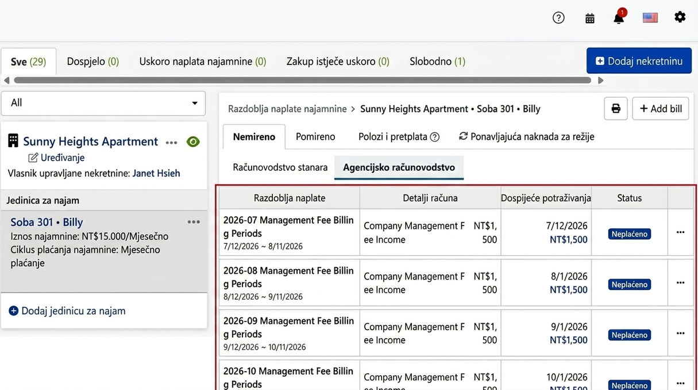Select the Slobodno (1) tab
Screen dimensions: 698x390
coord(438,62)
